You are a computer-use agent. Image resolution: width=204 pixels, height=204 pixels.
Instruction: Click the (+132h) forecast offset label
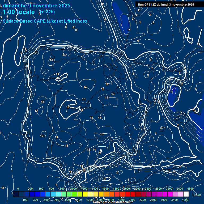tap(47, 12)
